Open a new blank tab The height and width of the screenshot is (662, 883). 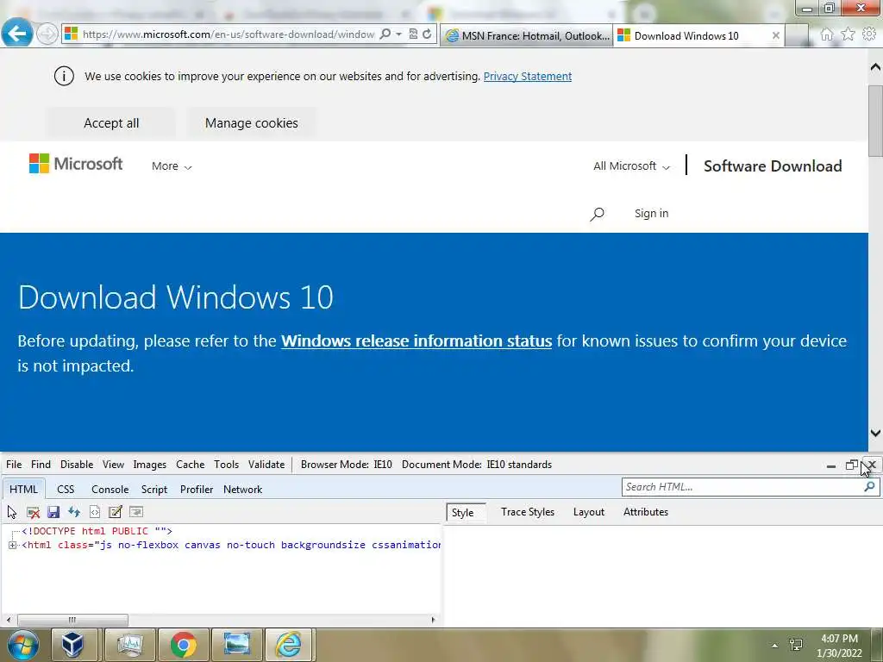click(796, 36)
